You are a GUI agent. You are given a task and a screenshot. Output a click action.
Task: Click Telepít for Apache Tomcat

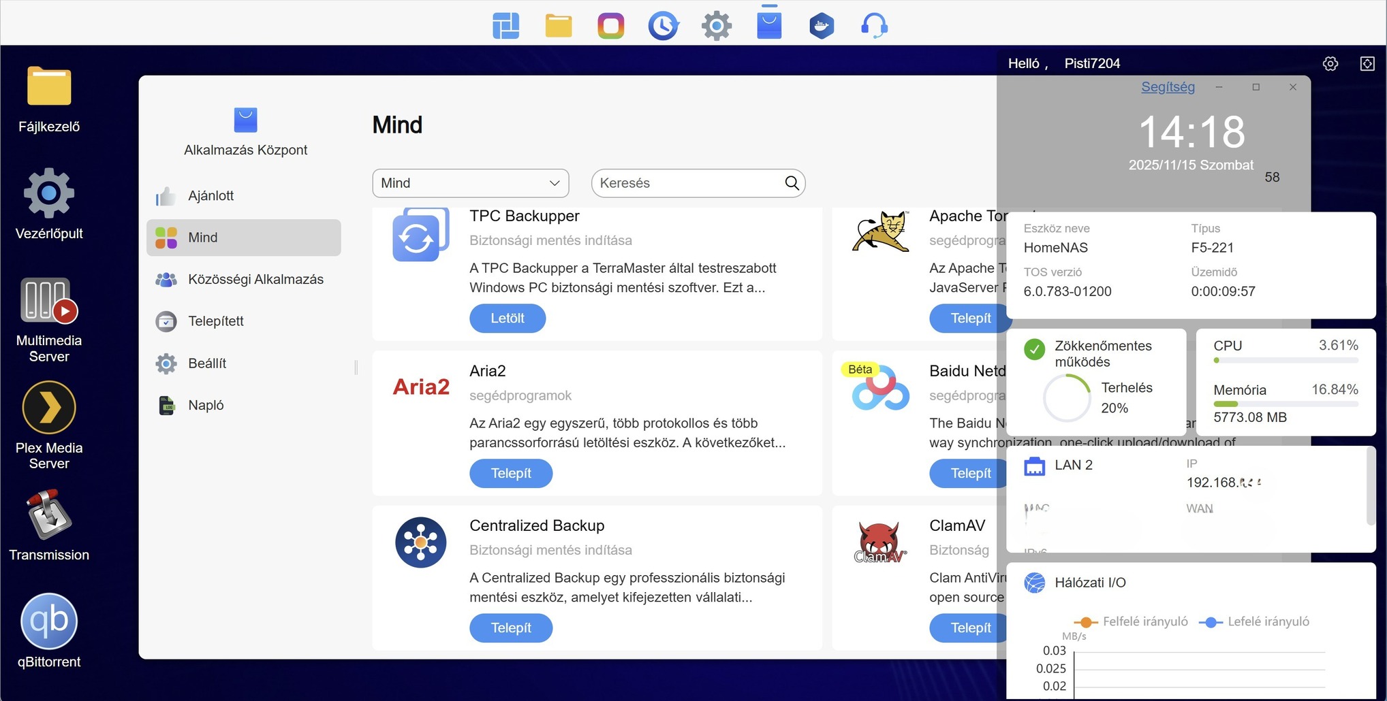point(969,318)
